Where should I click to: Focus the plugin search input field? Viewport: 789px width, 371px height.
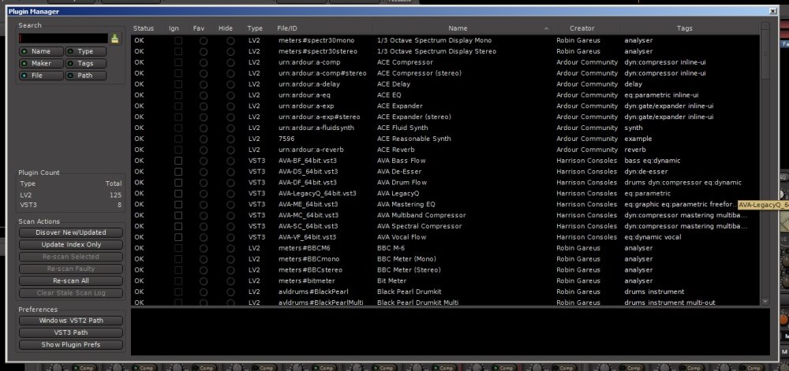63,39
